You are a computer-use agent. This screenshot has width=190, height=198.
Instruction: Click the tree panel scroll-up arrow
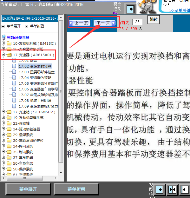click(x=61, y=17)
